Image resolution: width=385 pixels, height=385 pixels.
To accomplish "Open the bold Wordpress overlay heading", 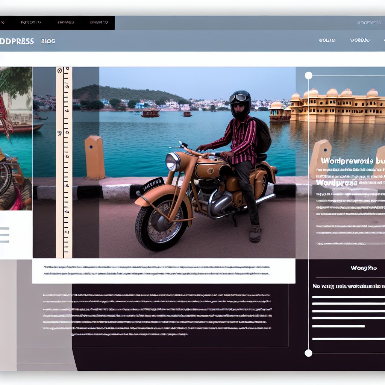I will [352, 161].
